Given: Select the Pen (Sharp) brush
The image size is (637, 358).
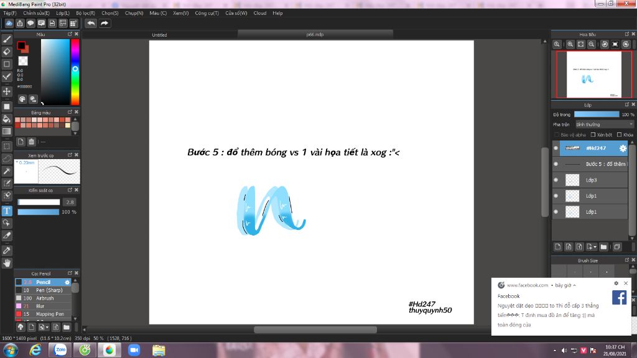Looking at the screenshot, I should coord(44,290).
